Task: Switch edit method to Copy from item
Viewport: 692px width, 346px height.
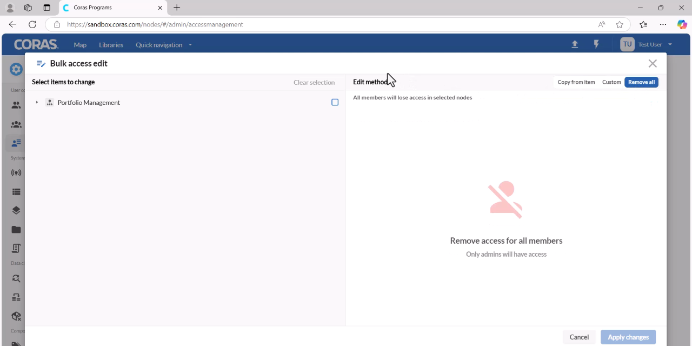Action: 576,82
